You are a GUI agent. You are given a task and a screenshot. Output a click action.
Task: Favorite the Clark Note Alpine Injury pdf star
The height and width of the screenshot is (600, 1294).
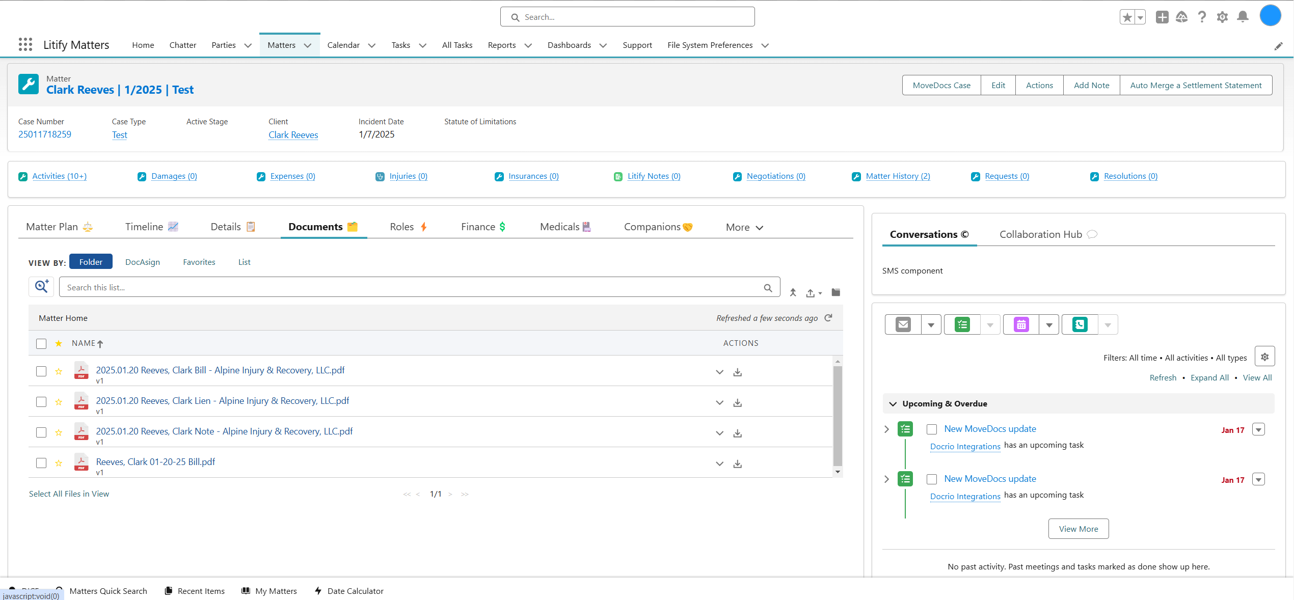coord(59,432)
